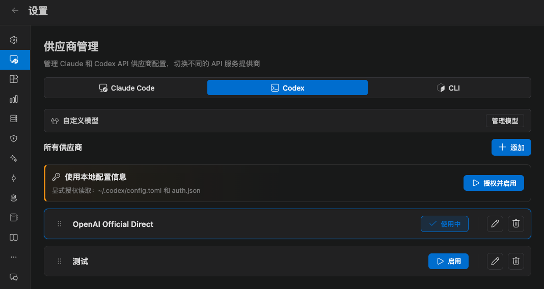The height and width of the screenshot is (289, 544).
Task: Click the 添加 button to add provider
Action: click(x=511, y=147)
